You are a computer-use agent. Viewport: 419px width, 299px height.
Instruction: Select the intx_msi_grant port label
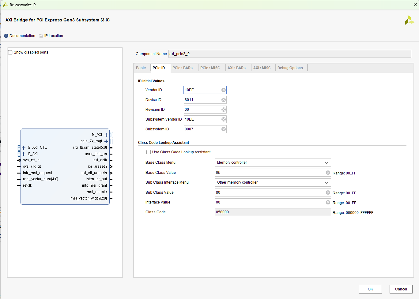[x=95, y=185]
